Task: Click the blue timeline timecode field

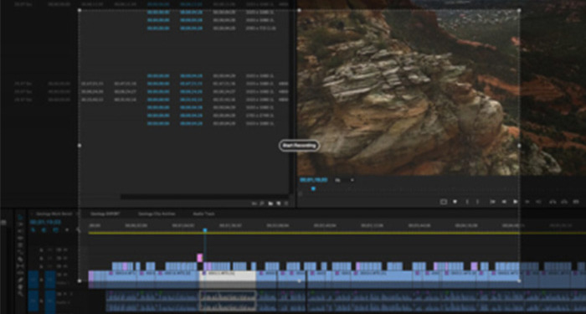Action: [x=45, y=222]
